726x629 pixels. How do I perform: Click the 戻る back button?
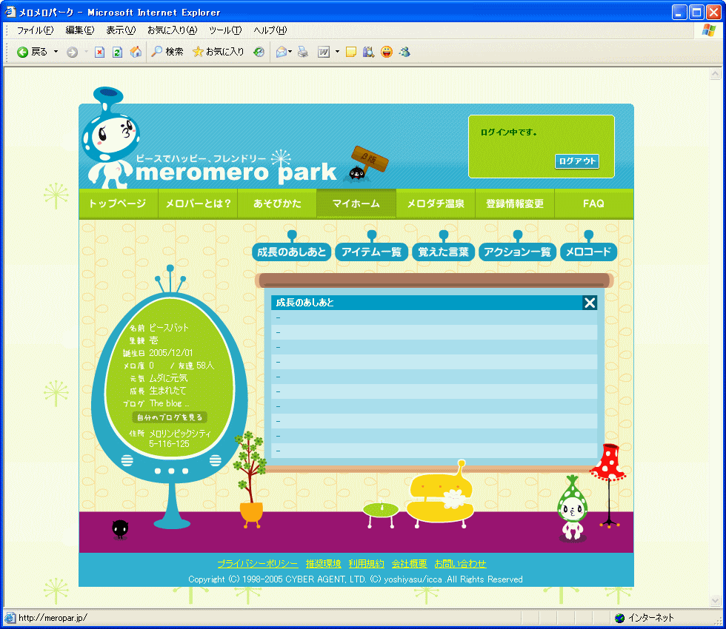(33, 52)
